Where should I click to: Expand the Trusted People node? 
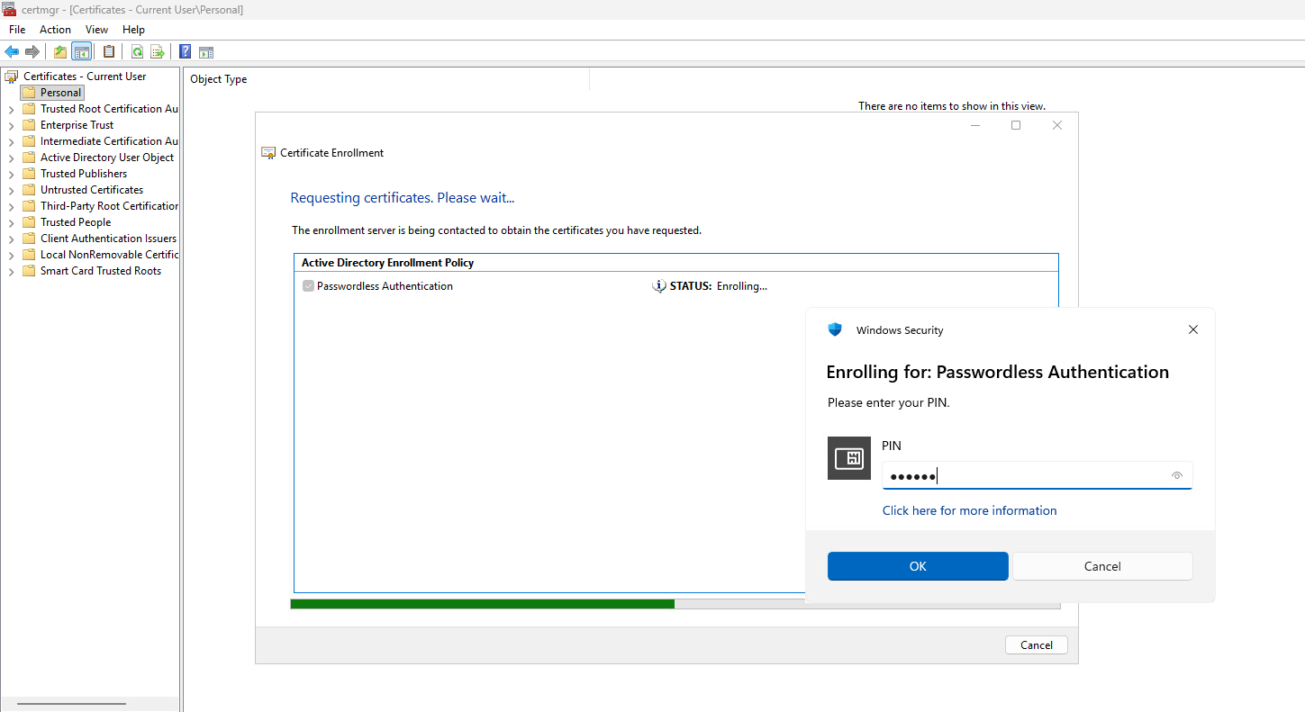click(11, 222)
